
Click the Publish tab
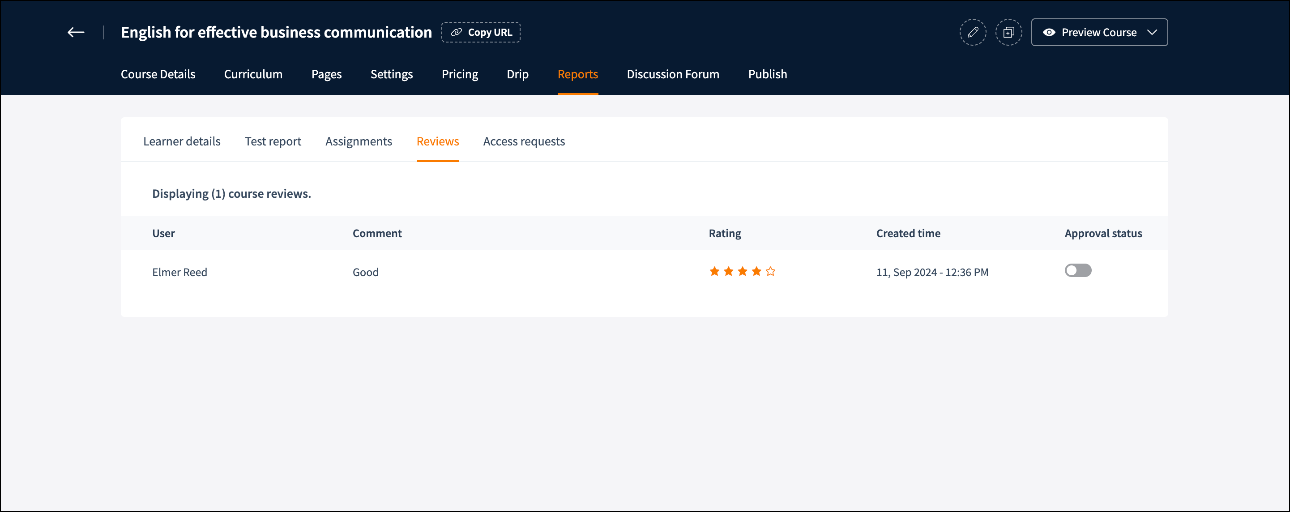(767, 74)
